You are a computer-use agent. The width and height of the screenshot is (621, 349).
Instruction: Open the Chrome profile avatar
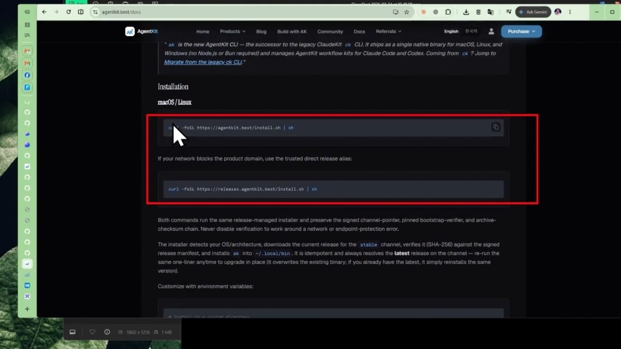click(557, 12)
